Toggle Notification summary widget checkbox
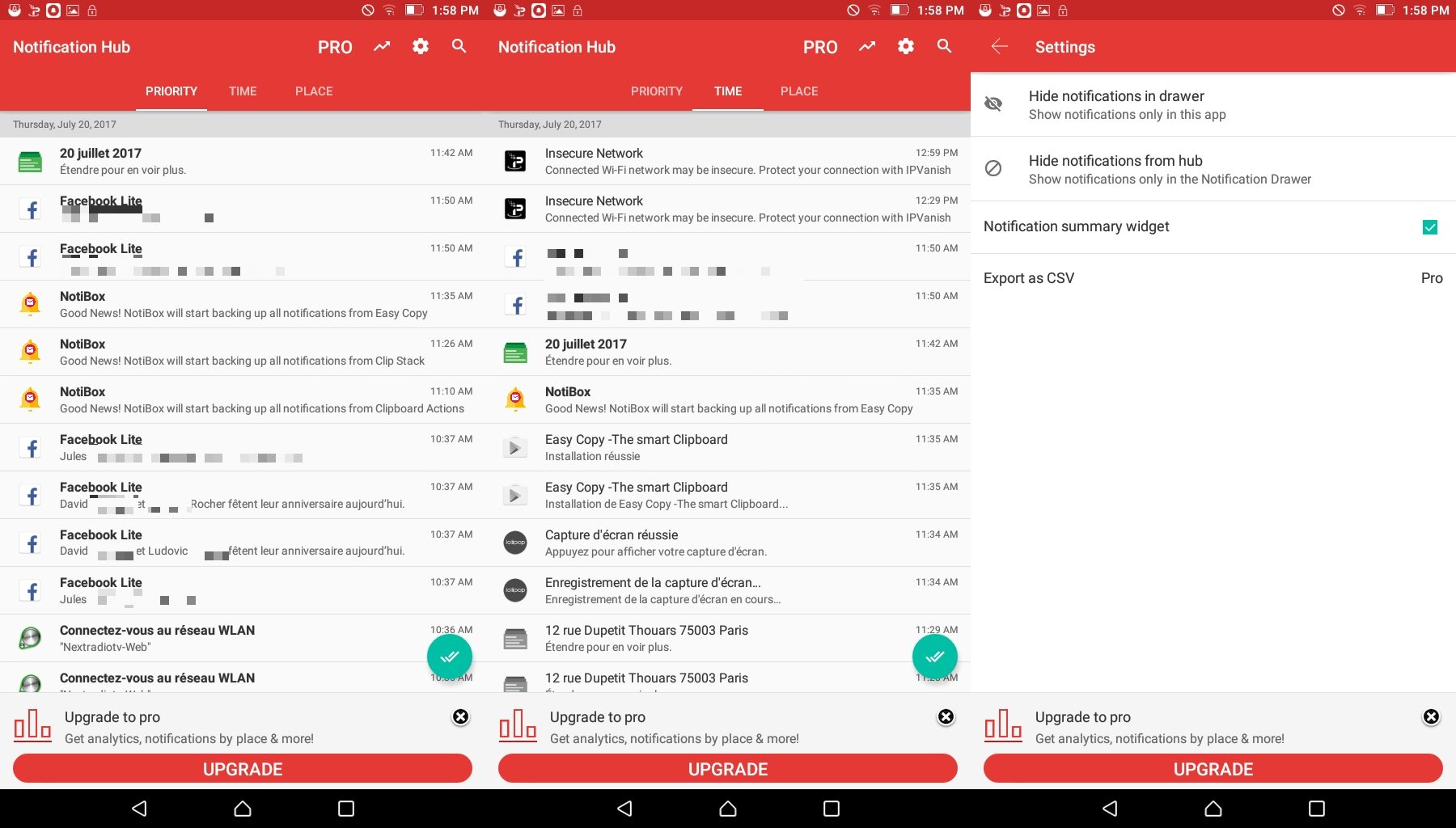Image resolution: width=1456 pixels, height=828 pixels. 1430,227
